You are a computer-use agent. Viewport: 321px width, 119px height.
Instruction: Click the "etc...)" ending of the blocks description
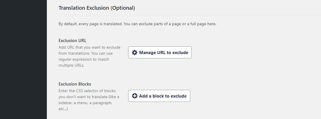[x=63, y=109]
